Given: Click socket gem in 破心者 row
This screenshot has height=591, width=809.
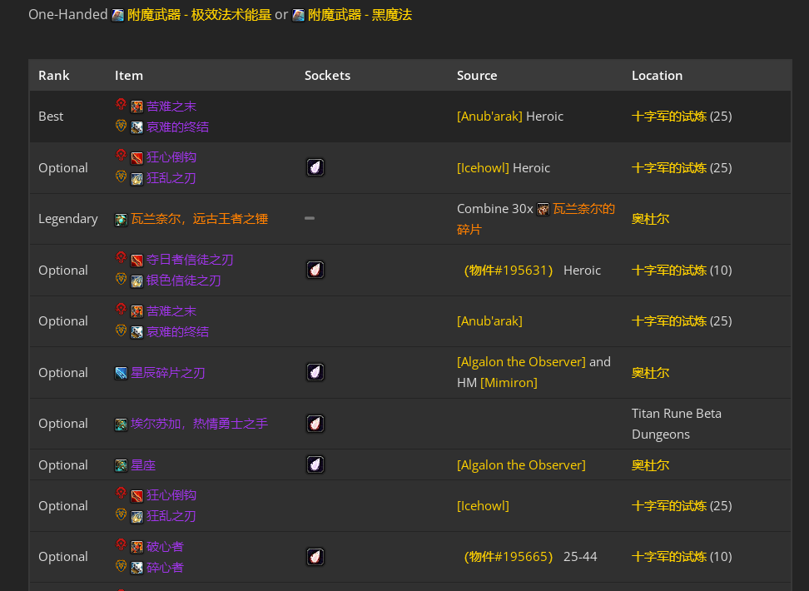Looking at the screenshot, I should pos(315,556).
